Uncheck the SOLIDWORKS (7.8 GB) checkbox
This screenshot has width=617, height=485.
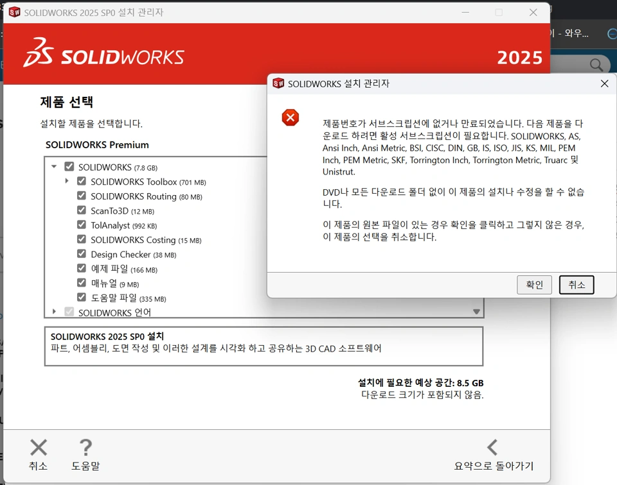pos(69,167)
